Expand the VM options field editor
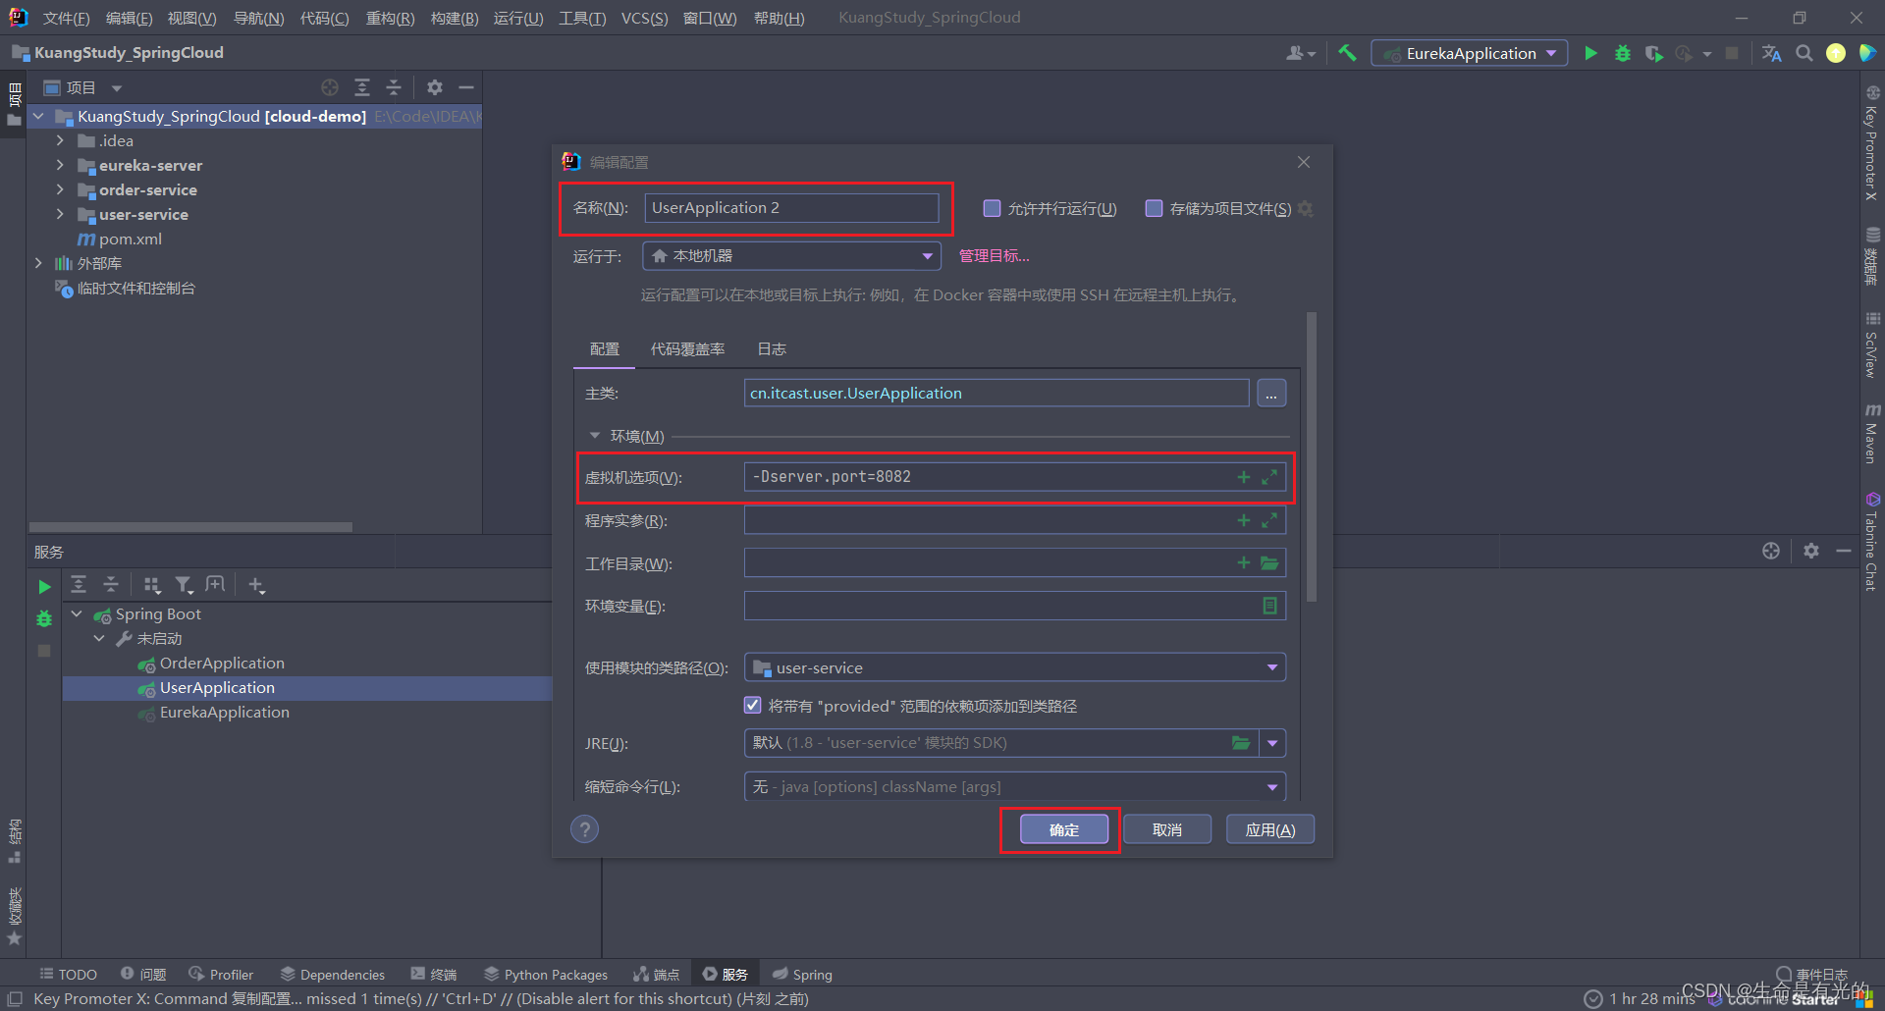The image size is (1885, 1011). point(1269,477)
